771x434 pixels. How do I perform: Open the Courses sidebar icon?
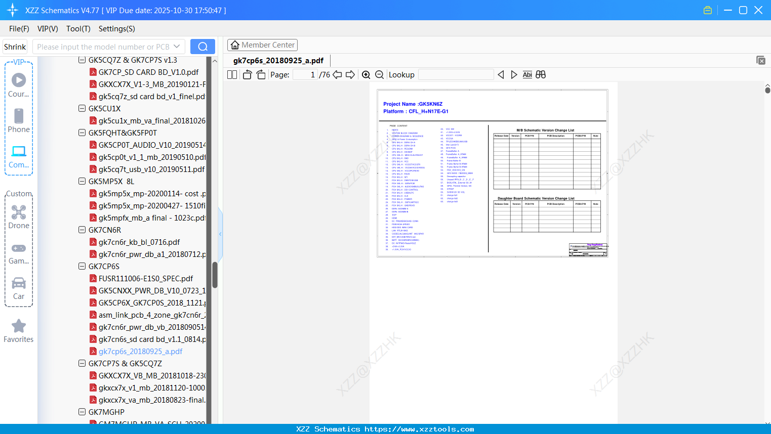19,80
